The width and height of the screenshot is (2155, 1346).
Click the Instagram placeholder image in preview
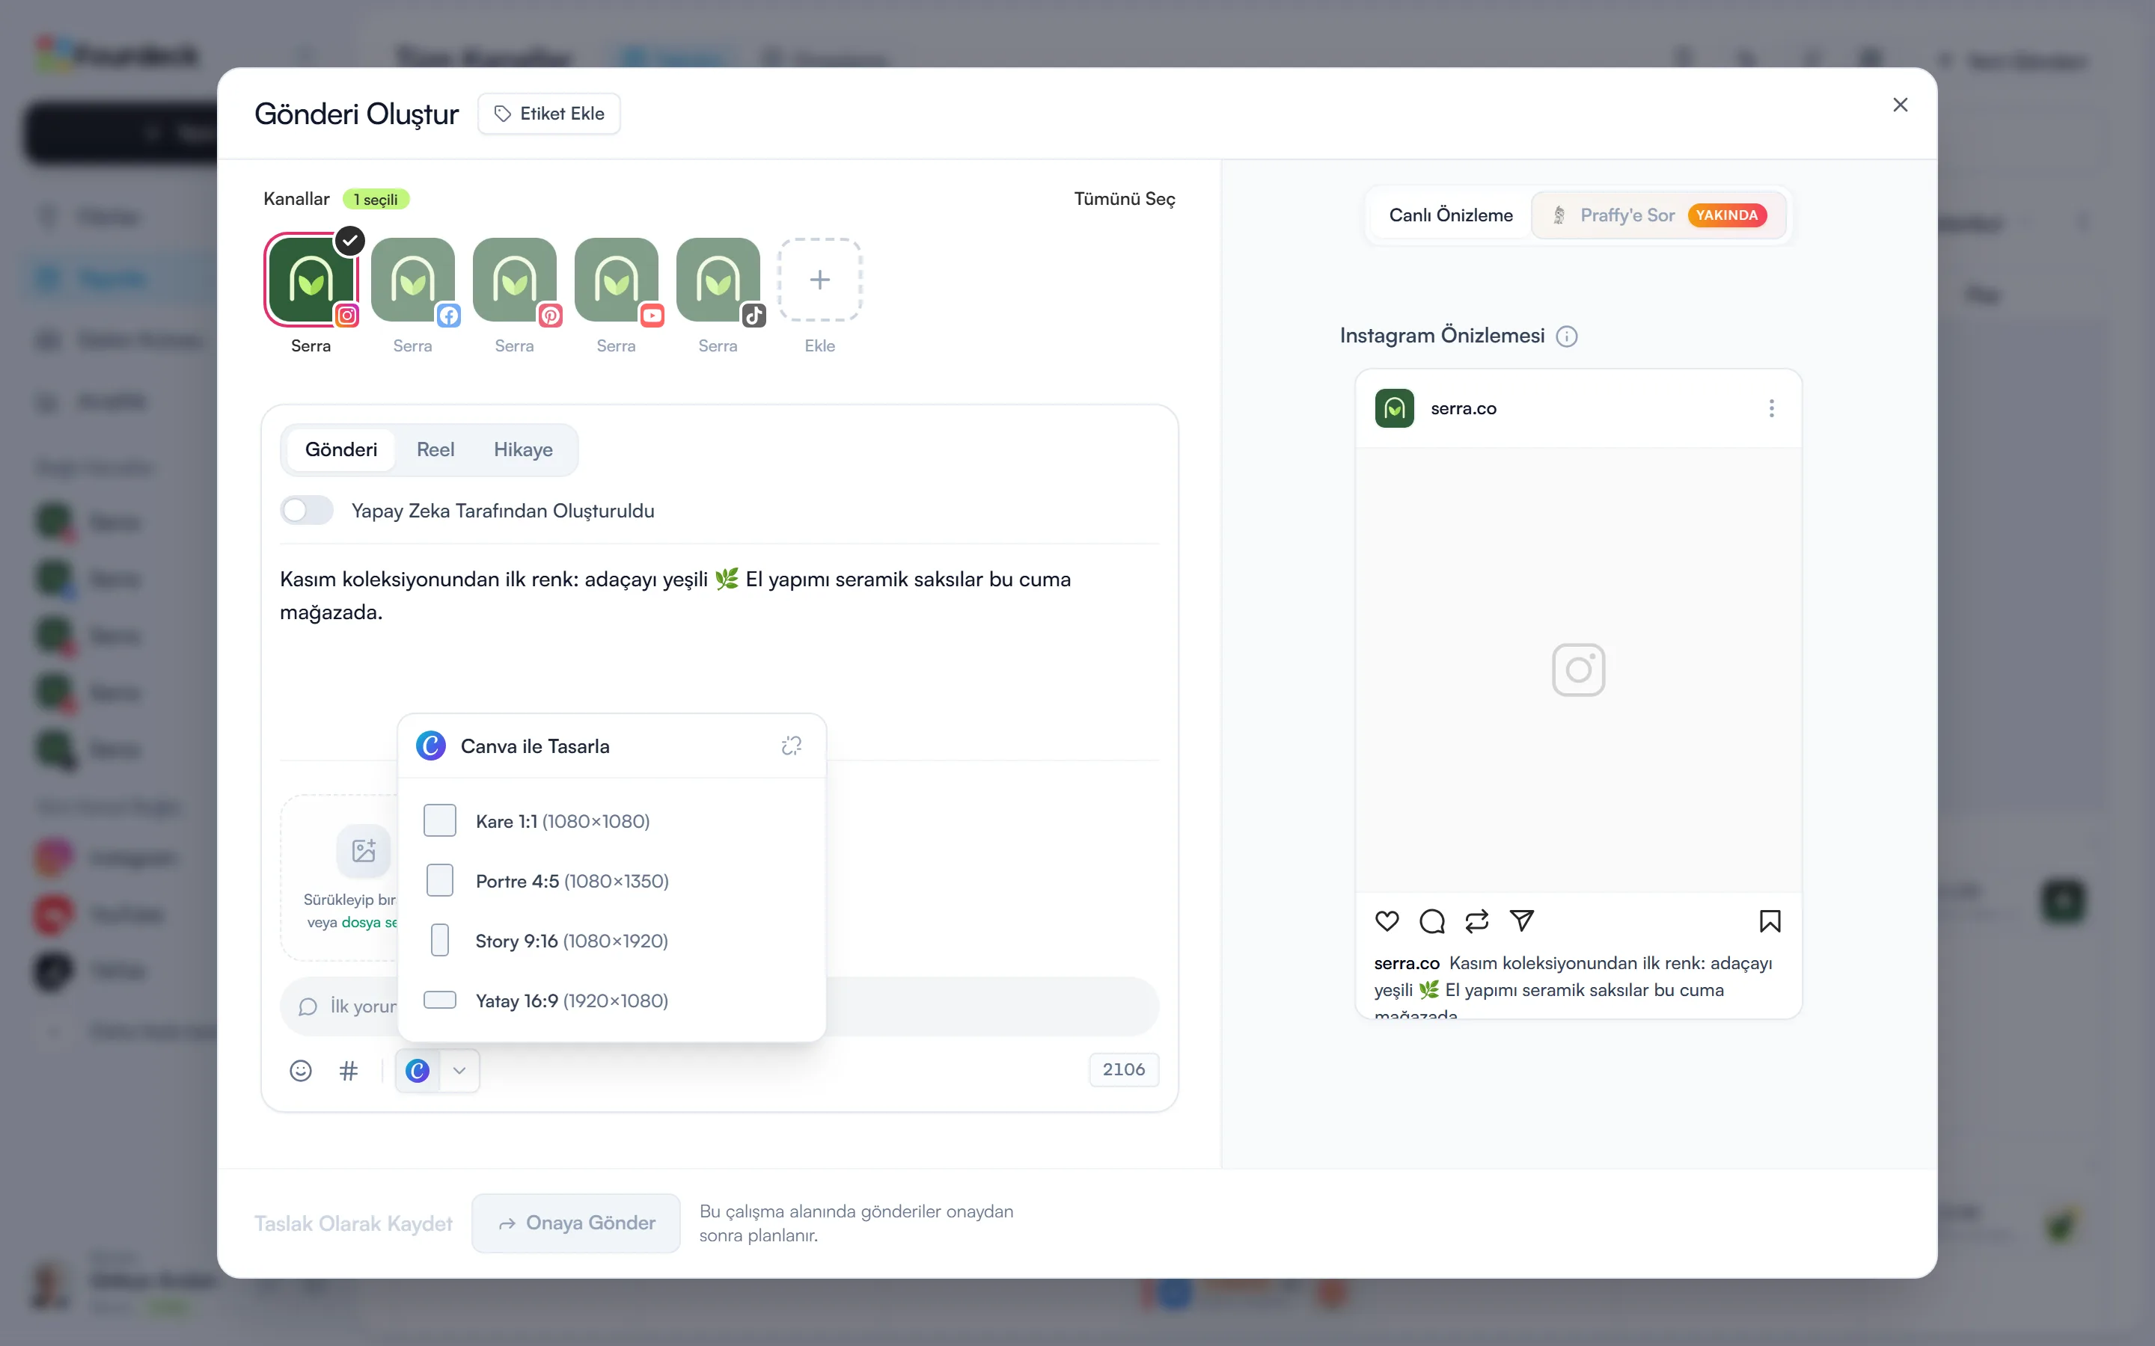click(1578, 669)
